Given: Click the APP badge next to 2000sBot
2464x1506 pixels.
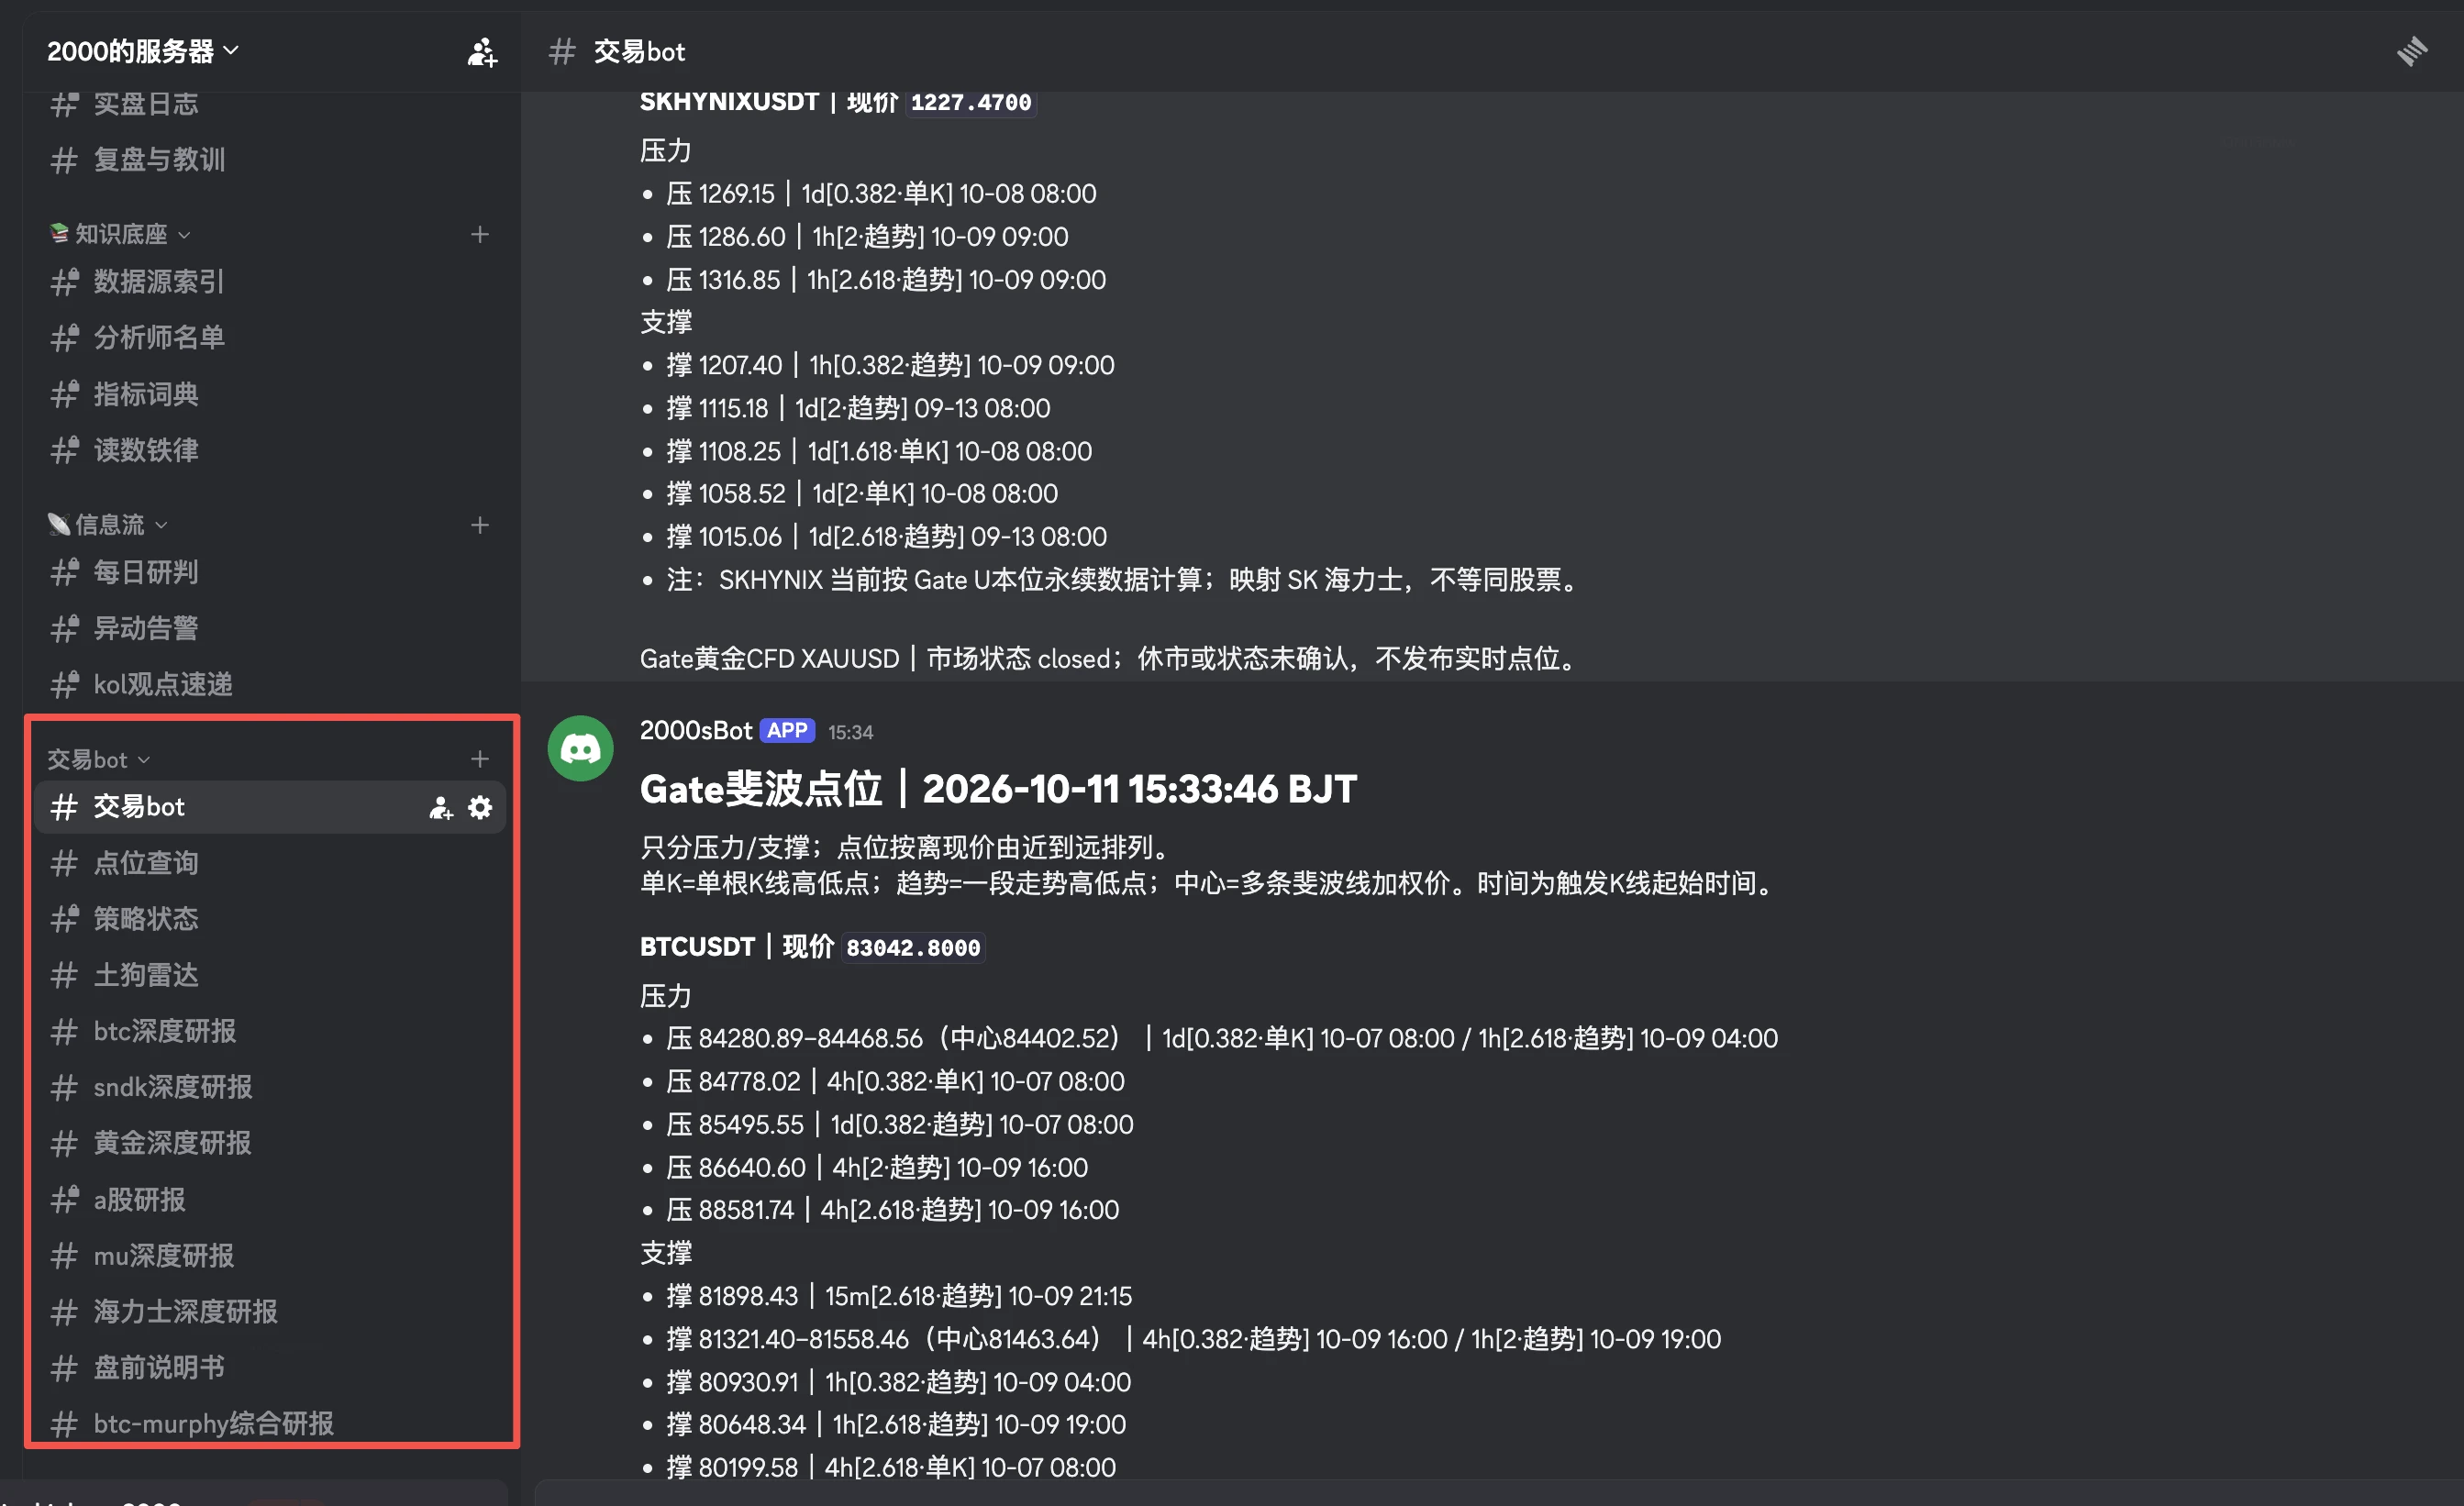Looking at the screenshot, I should (x=787, y=731).
